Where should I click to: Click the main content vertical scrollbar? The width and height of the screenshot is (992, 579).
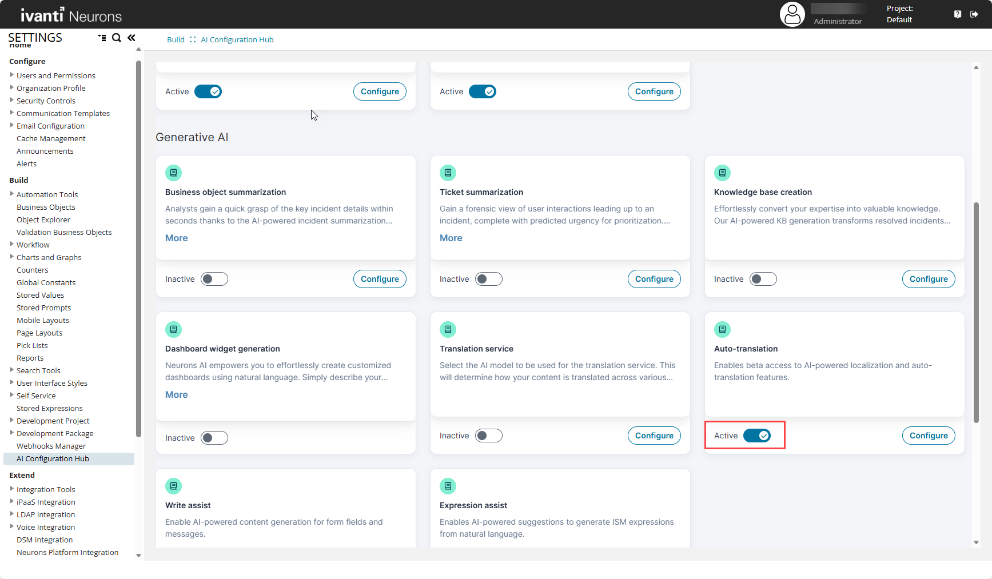976,312
